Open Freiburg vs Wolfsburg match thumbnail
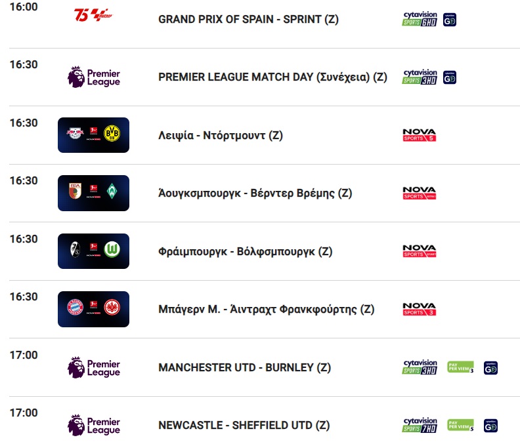 [x=93, y=251]
